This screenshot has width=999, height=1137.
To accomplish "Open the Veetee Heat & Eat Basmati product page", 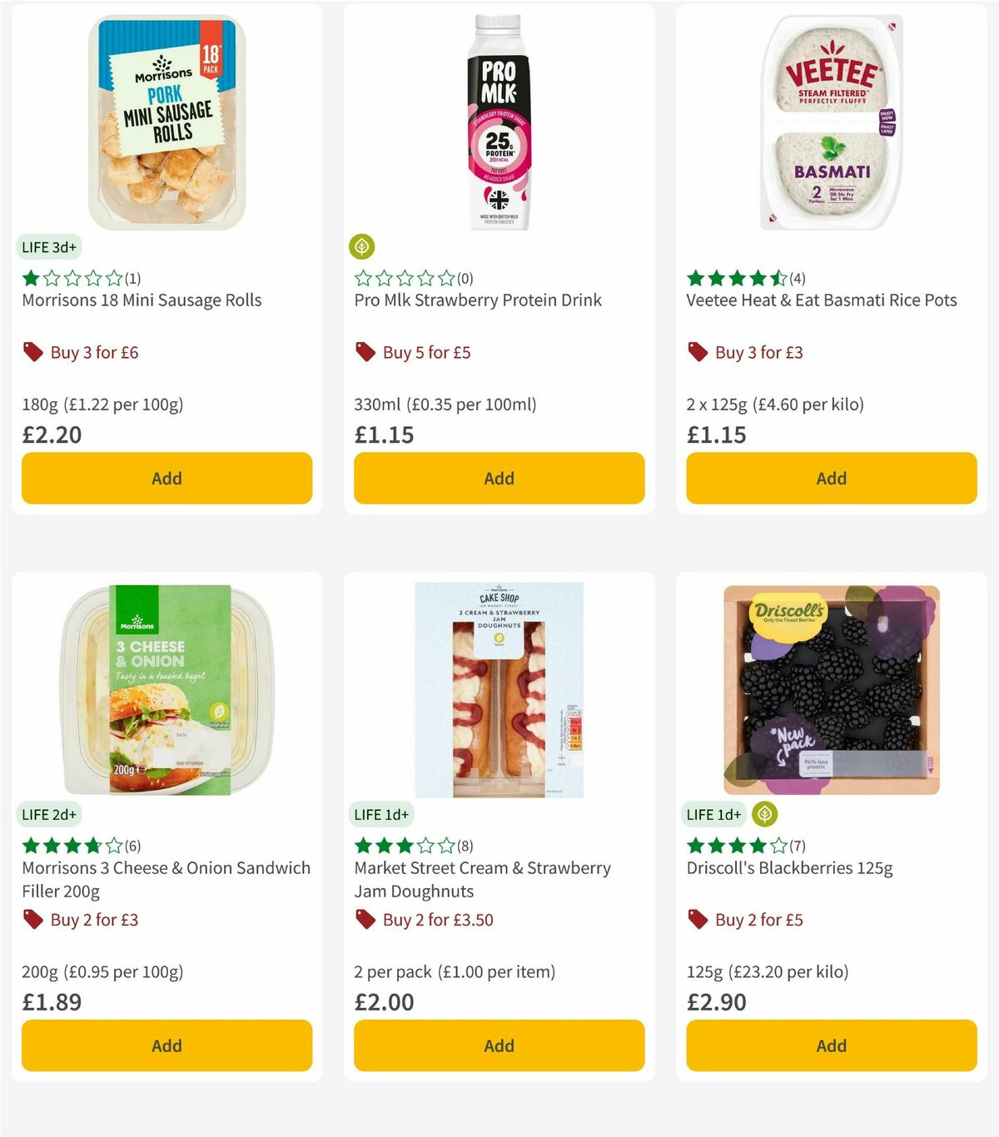I will click(x=822, y=300).
